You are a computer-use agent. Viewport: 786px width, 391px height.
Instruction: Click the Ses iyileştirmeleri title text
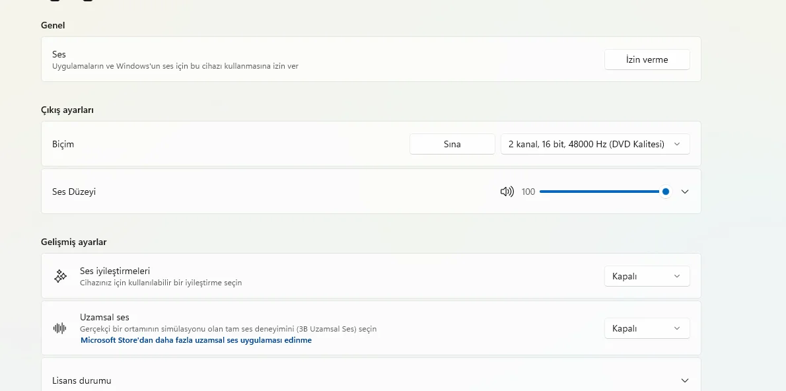pyautogui.click(x=115, y=271)
